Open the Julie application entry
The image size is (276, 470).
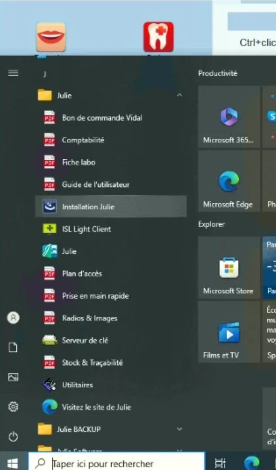coord(69,251)
